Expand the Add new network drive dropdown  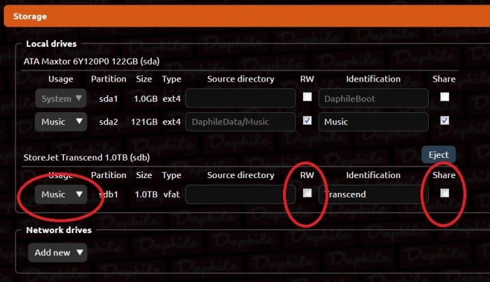[x=57, y=252]
